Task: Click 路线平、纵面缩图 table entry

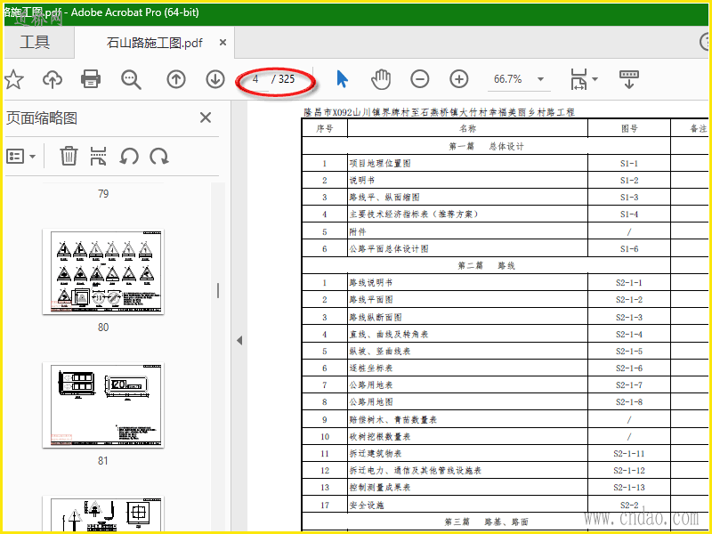Action: (x=384, y=198)
